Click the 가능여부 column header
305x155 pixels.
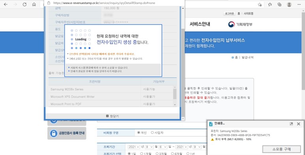pos(159,81)
